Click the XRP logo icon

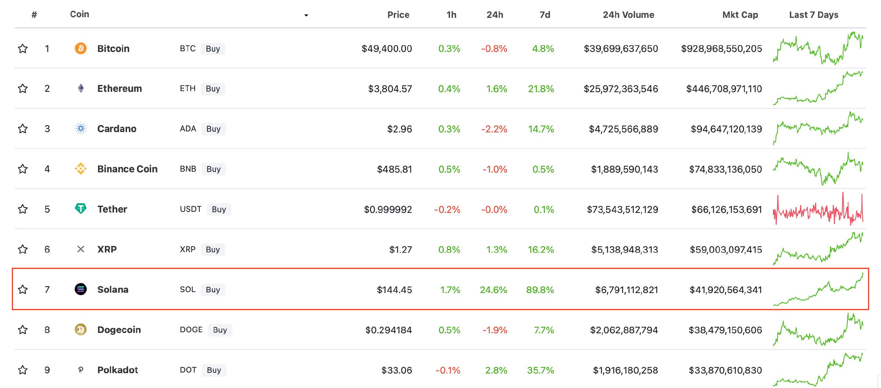(81, 249)
